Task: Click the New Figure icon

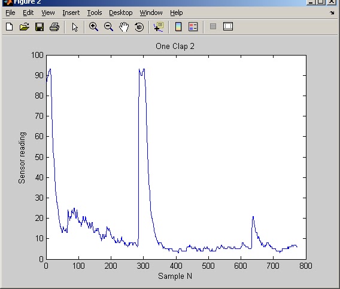Action: (10, 27)
